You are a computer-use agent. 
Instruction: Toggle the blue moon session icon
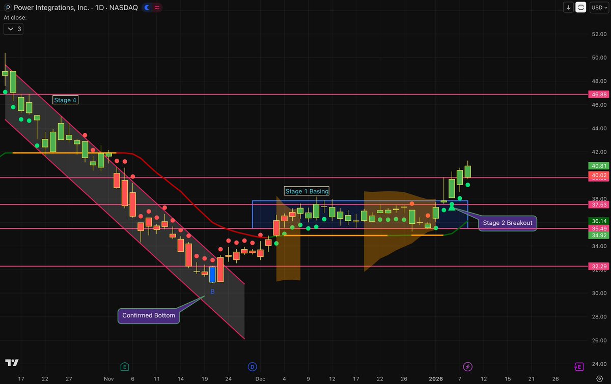click(147, 8)
